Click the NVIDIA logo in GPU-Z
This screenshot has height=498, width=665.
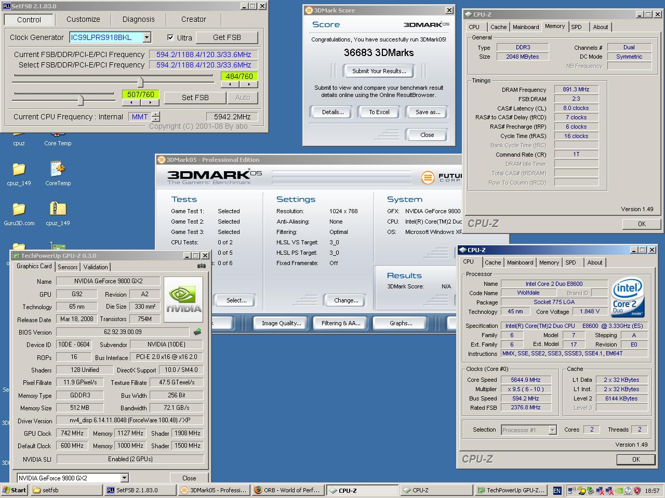183,300
